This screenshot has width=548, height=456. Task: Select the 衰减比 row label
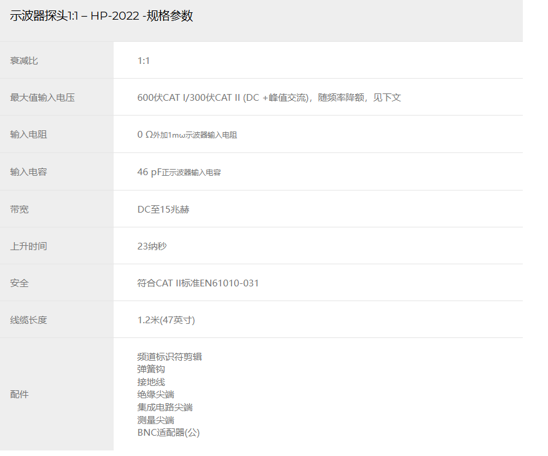(x=24, y=61)
